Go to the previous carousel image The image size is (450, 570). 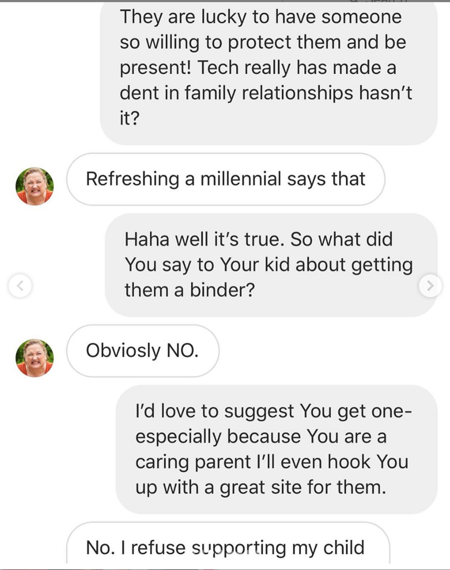pyautogui.click(x=20, y=285)
